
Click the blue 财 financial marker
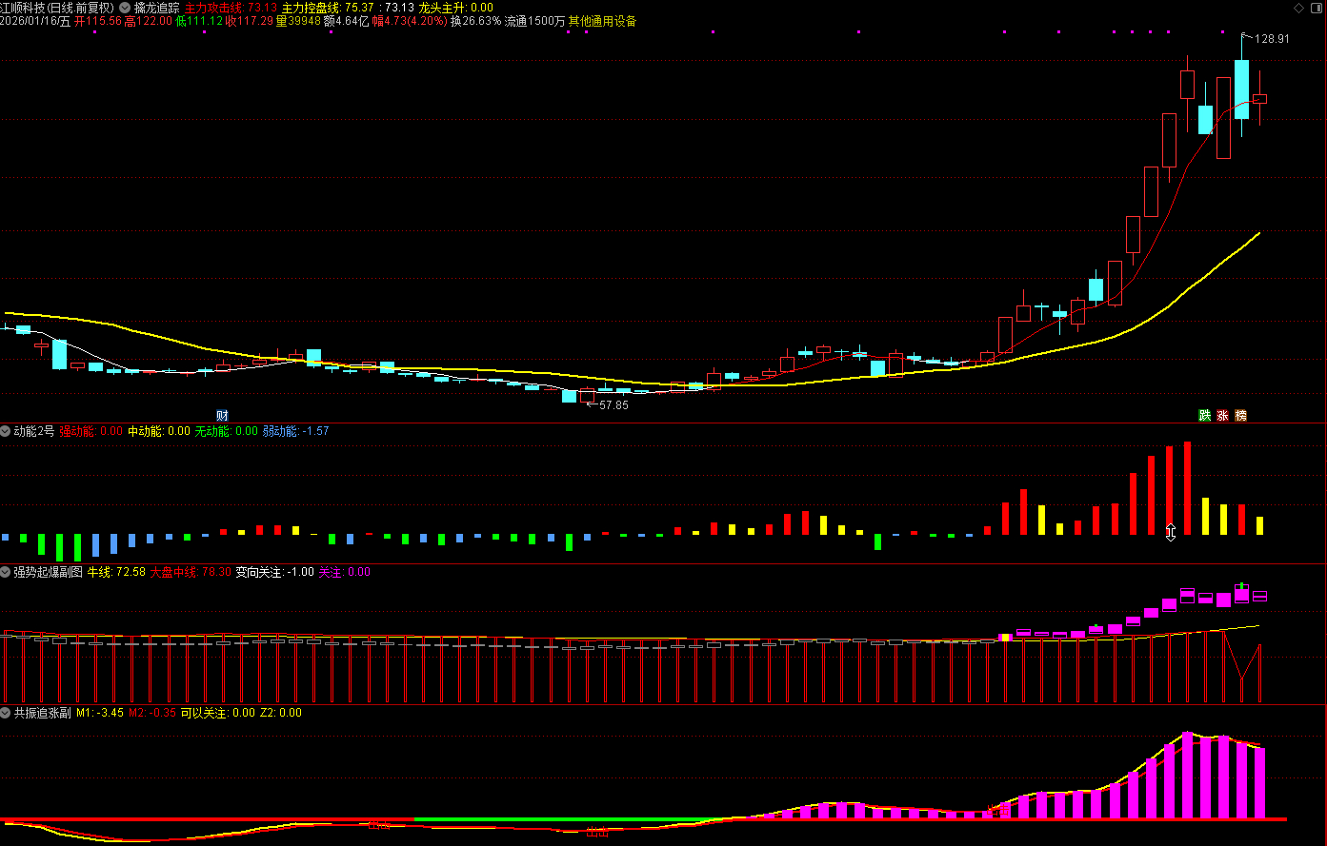pyautogui.click(x=222, y=415)
